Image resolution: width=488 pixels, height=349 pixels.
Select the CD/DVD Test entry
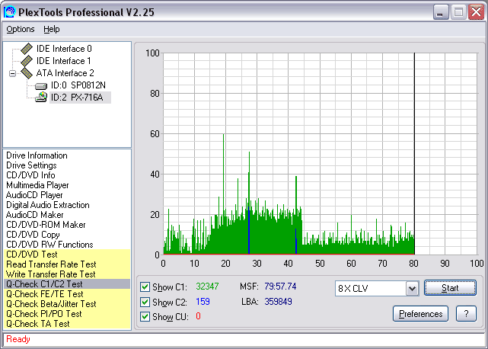click(x=67, y=255)
